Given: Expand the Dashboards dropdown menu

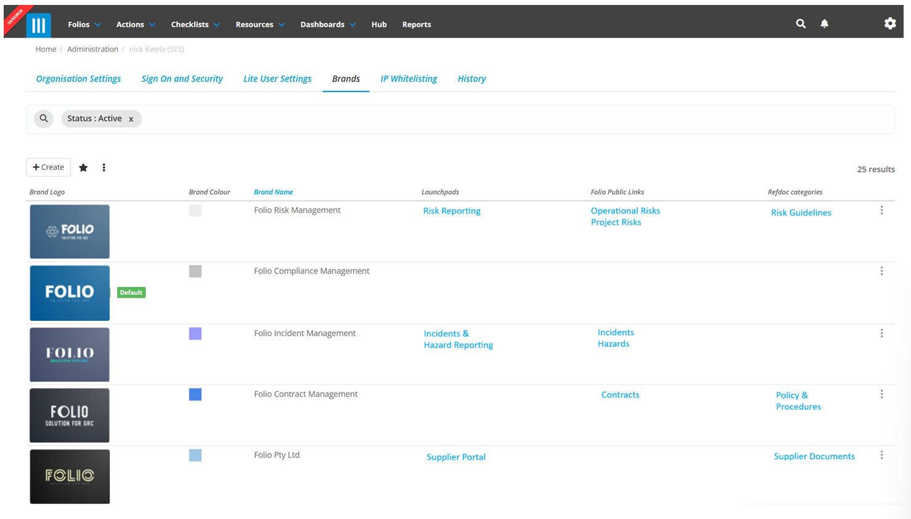Looking at the screenshot, I should click(328, 25).
